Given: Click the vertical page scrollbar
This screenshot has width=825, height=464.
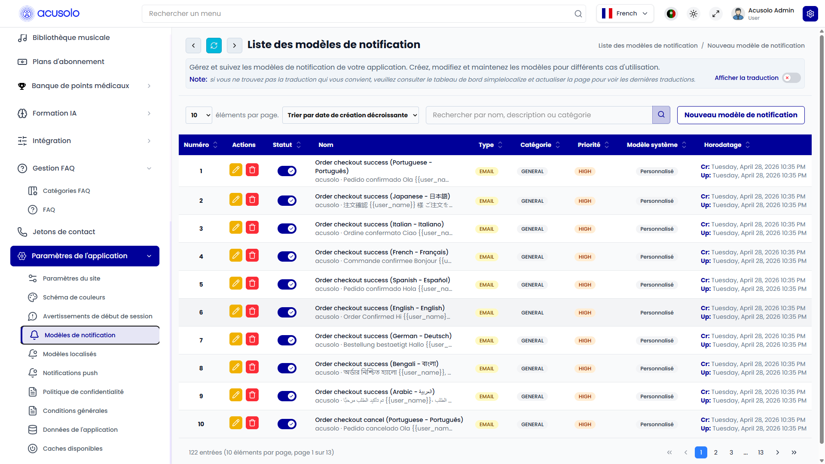Looking at the screenshot, I should (x=822, y=241).
